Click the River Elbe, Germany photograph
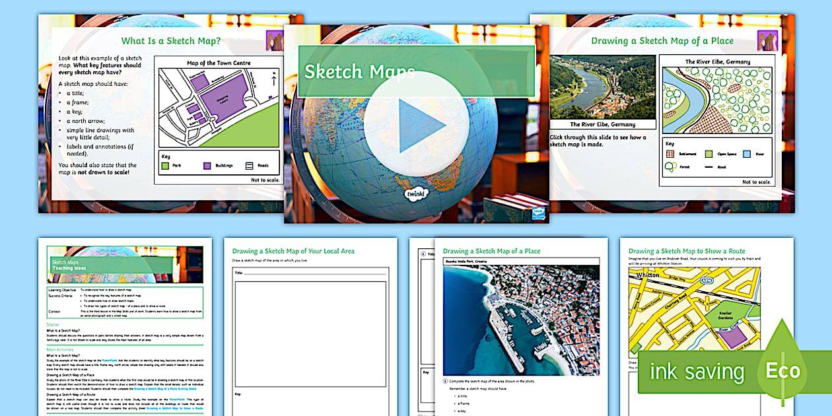The height and width of the screenshot is (416, 832). [x=603, y=87]
